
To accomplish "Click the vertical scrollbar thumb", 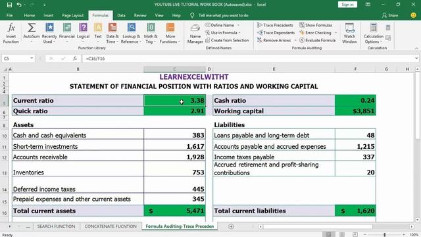I will [x=417, y=105].
